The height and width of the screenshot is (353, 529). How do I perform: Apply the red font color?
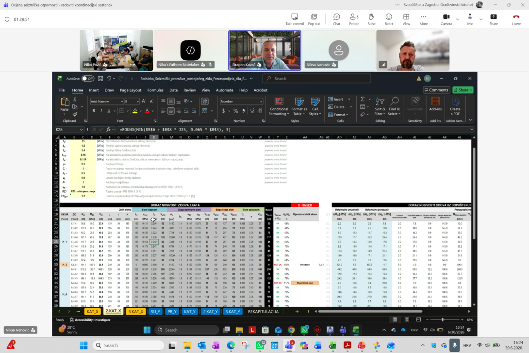tap(147, 111)
